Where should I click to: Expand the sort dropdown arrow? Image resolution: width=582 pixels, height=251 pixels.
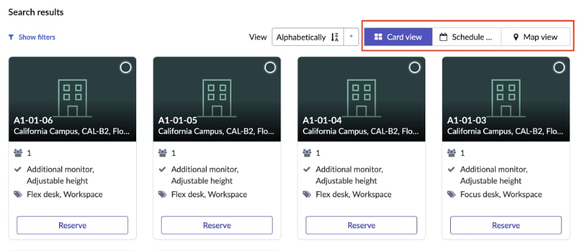coord(351,37)
